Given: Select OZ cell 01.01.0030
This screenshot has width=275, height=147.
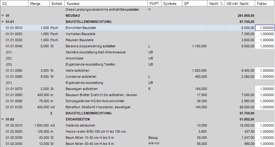Looking at the screenshot, I should pyautogui.click(x=14, y=40).
